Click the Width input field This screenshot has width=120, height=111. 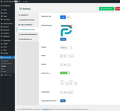pos(63,84)
